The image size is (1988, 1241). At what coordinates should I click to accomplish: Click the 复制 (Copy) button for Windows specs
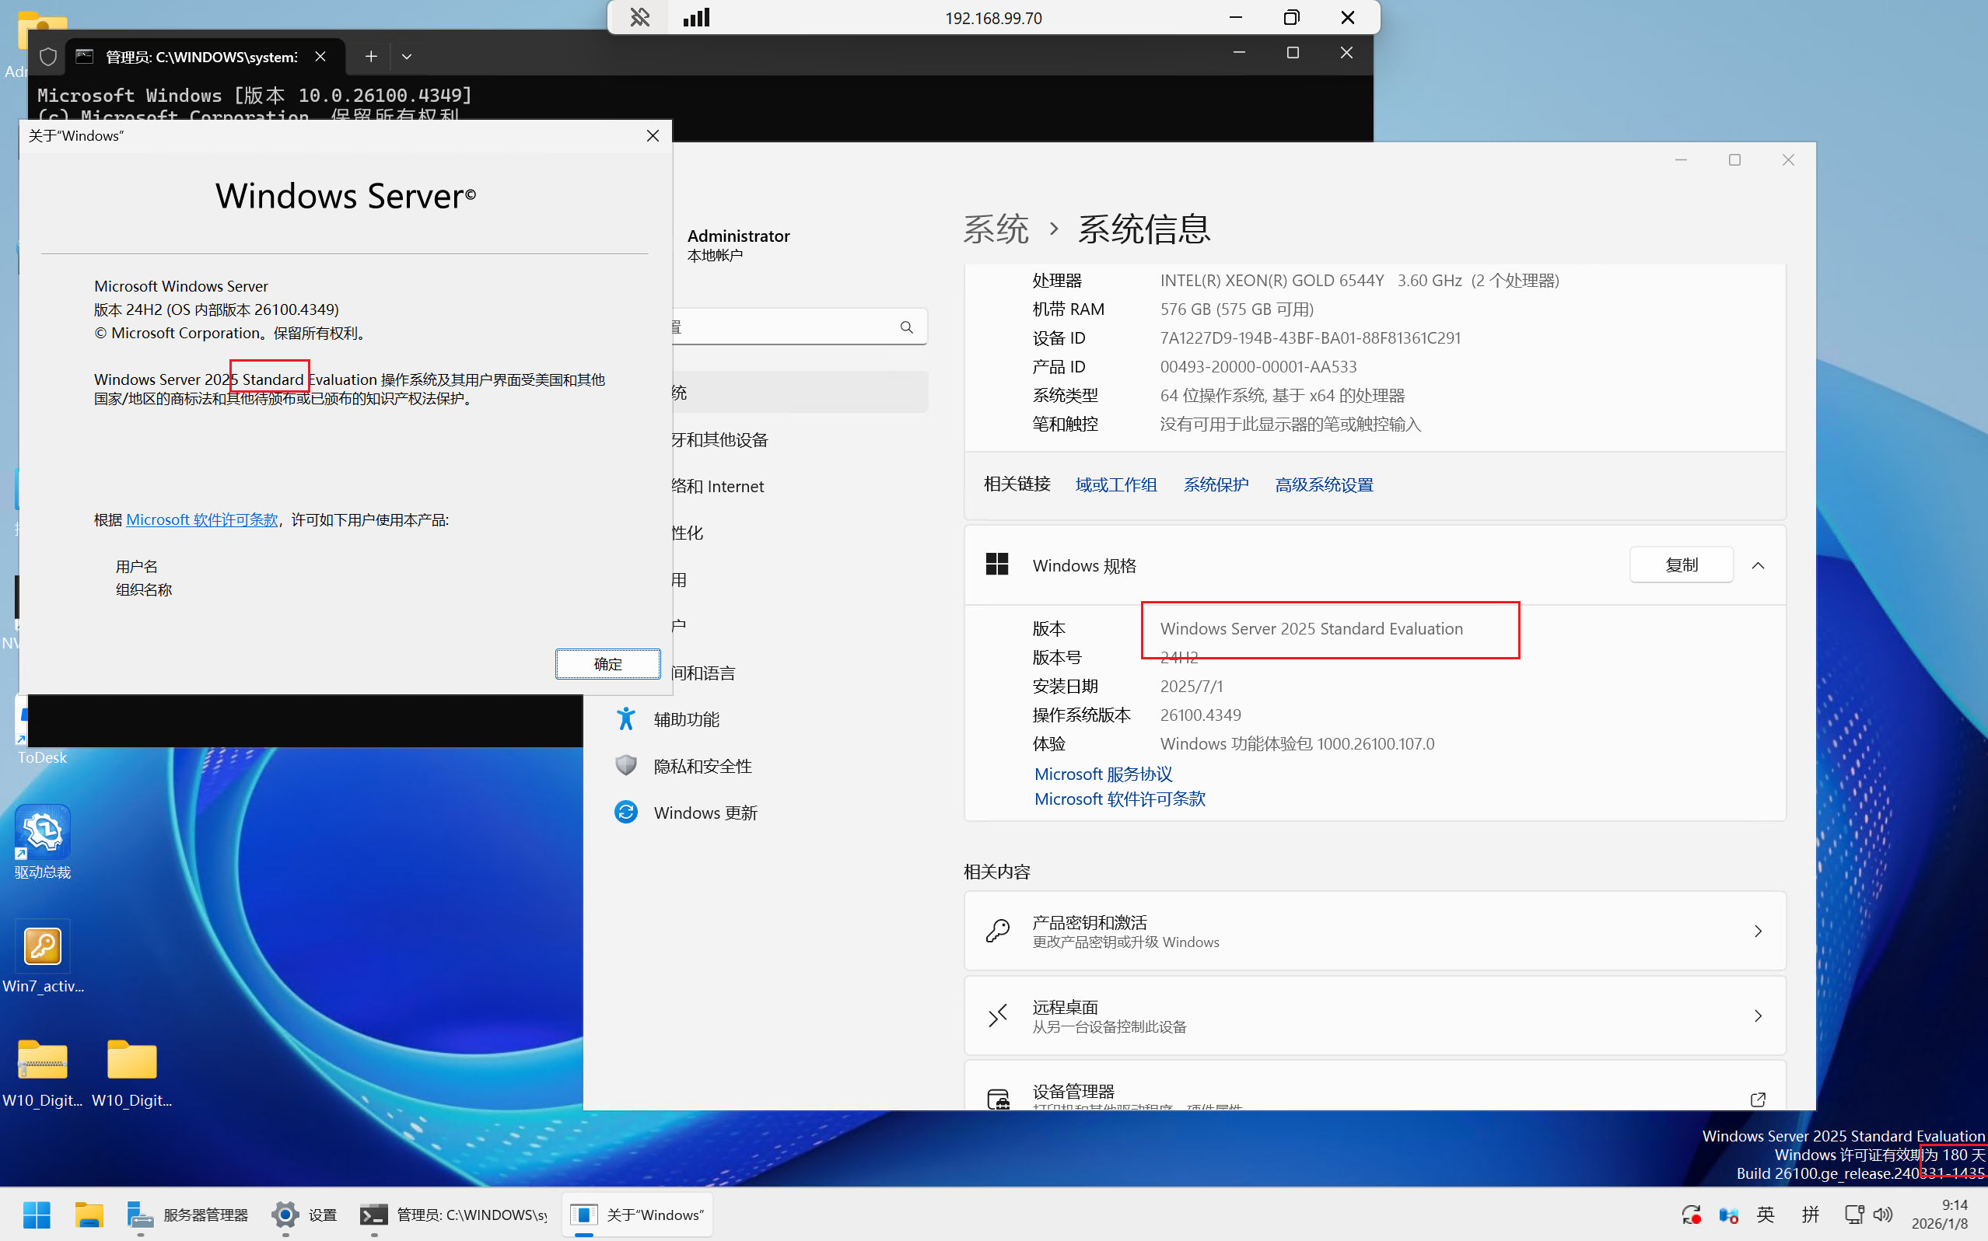tap(1680, 565)
